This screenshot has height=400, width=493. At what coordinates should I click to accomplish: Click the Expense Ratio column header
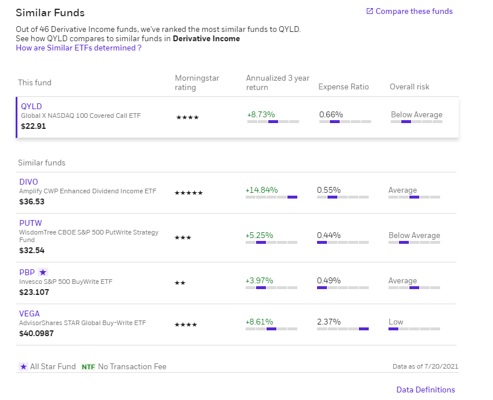(x=344, y=87)
